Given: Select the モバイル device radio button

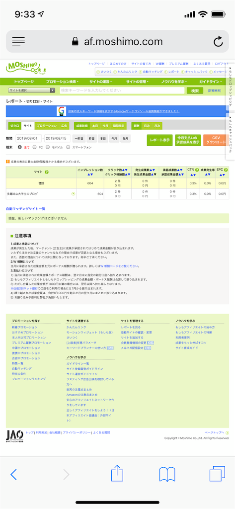Looking at the screenshot, I should [48, 147].
